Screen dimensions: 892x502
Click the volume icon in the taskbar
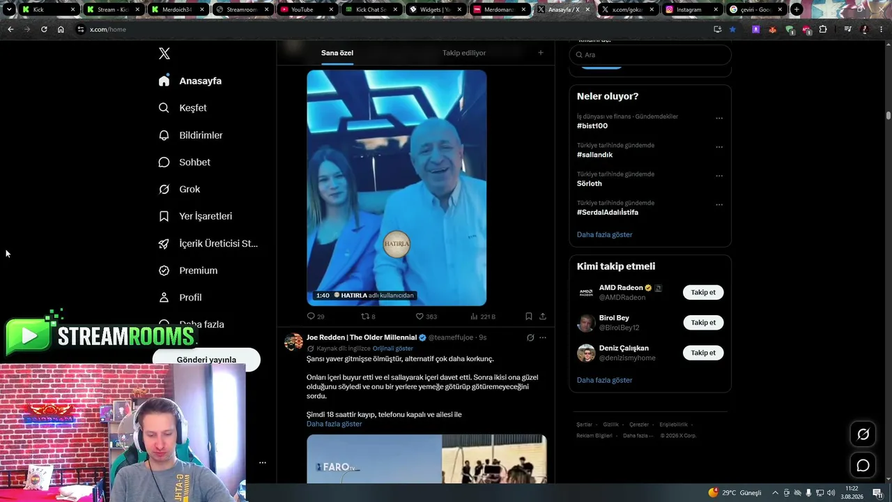click(831, 493)
